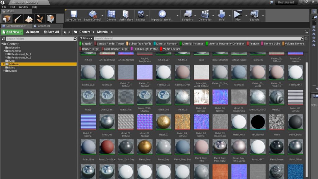Switch to the Sequencer tab
This screenshot has height=179, width=318.
pyautogui.click(x=43, y=26)
